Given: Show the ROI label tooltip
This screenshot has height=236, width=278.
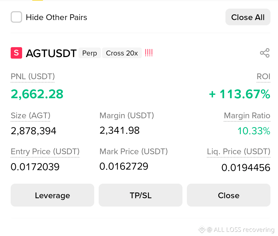Looking at the screenshot, I should [263, 77].
